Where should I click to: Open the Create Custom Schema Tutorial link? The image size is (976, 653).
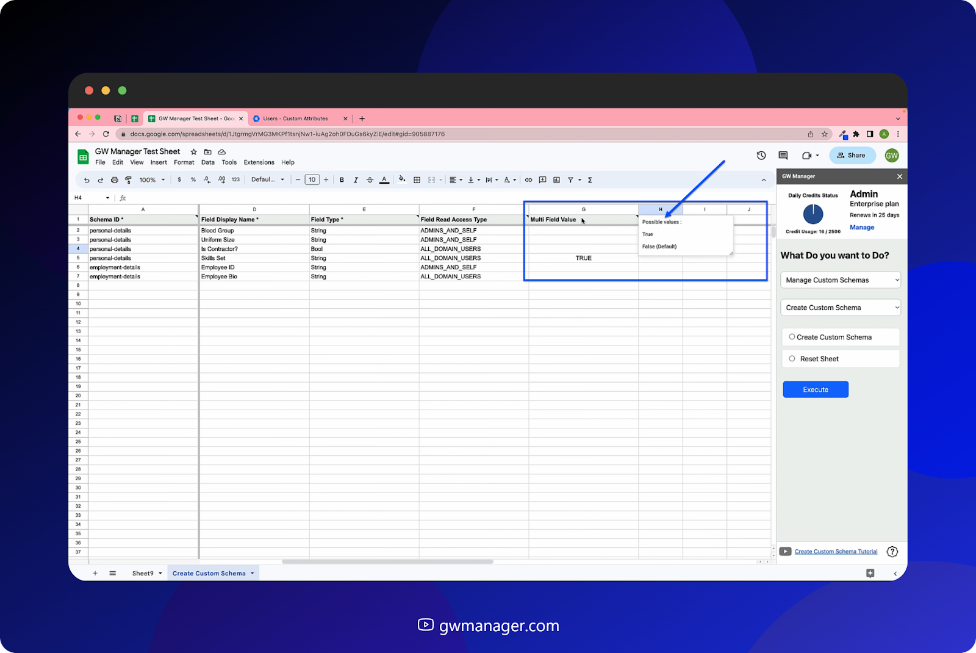click(836, 552)
